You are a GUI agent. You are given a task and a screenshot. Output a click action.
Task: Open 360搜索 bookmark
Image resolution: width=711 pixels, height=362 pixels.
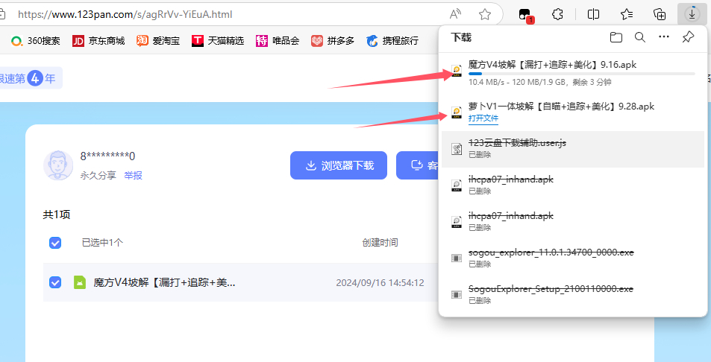pos(35,41)
